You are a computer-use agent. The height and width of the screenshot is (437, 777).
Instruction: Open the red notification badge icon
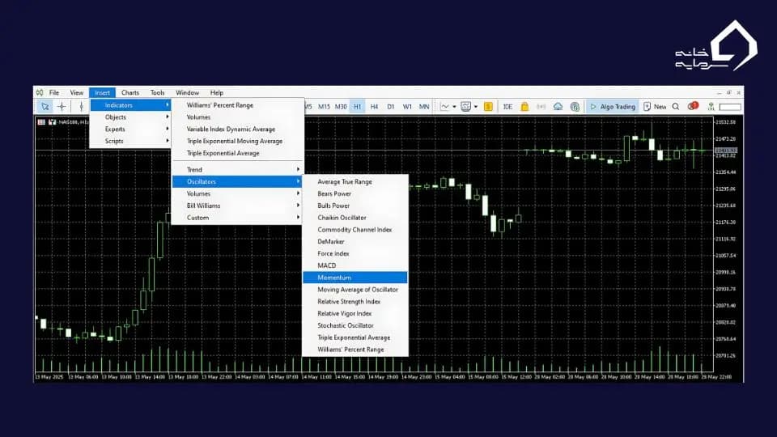[x=693, y=106]
